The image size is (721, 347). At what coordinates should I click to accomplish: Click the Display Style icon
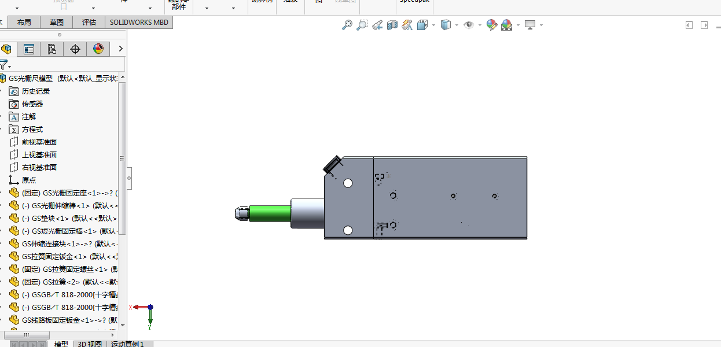click(x=446, y=25)
